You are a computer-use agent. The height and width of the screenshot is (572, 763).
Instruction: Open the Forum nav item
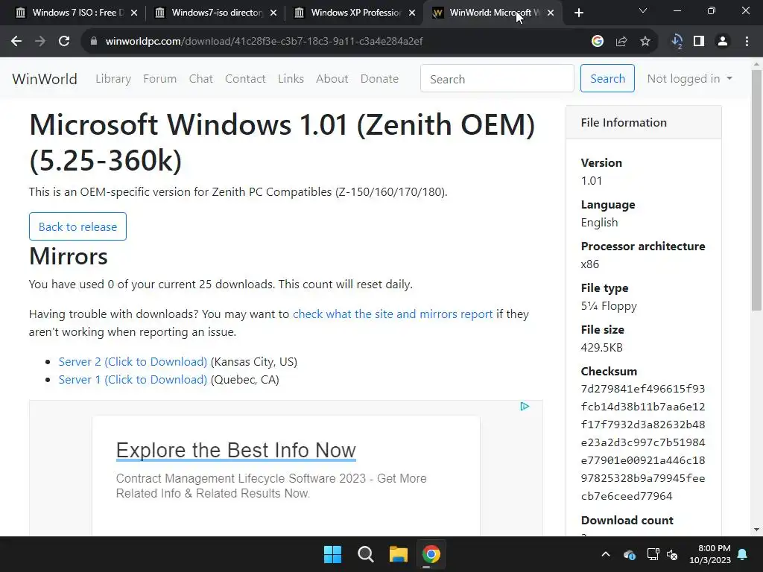click(159, 79)
